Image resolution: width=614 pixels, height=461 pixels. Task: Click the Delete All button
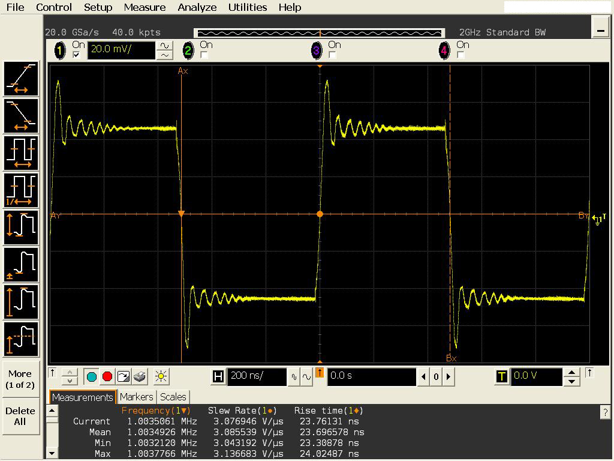[x=20, y=416]
